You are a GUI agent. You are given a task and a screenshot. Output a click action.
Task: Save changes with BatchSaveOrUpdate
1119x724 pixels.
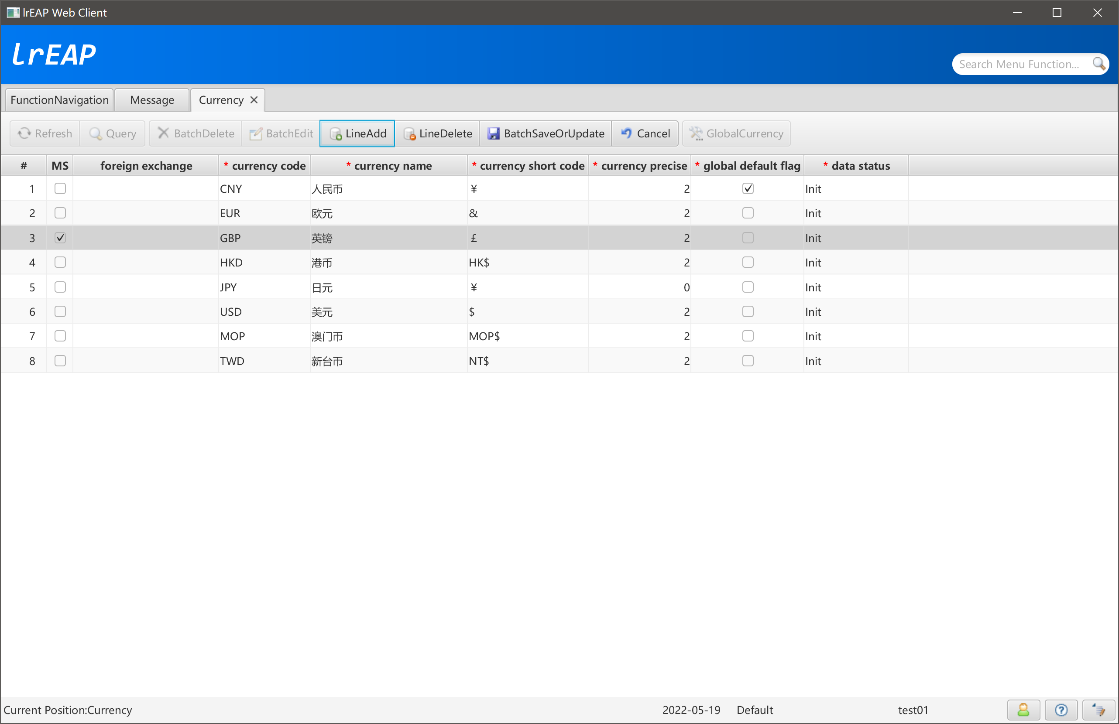tap(546, 133)
